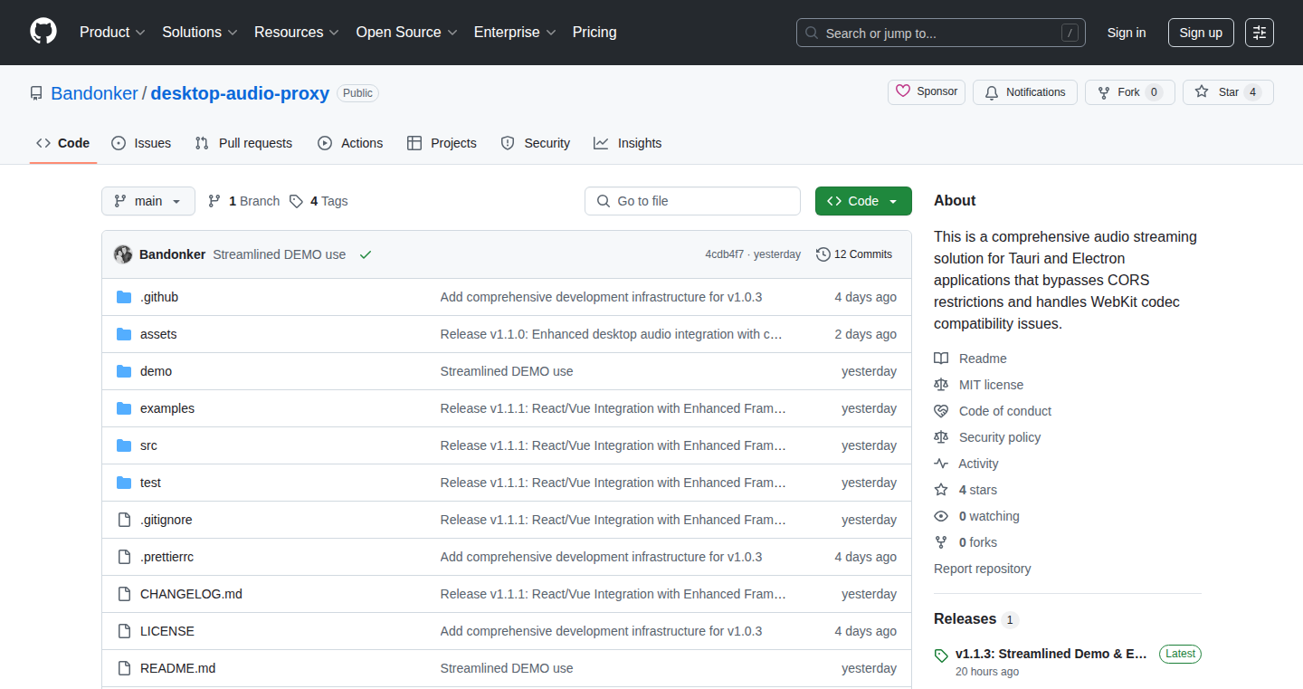This screenshot has height=689, width=1303.
Task: View the 4 Tags link
Action: click(319, 201)
